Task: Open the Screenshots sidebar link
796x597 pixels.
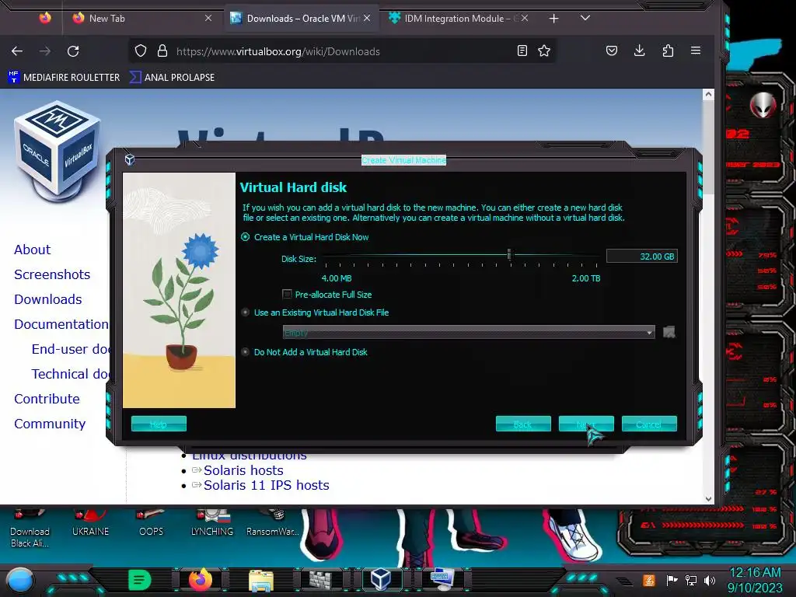Action: [x=52, y=274]
